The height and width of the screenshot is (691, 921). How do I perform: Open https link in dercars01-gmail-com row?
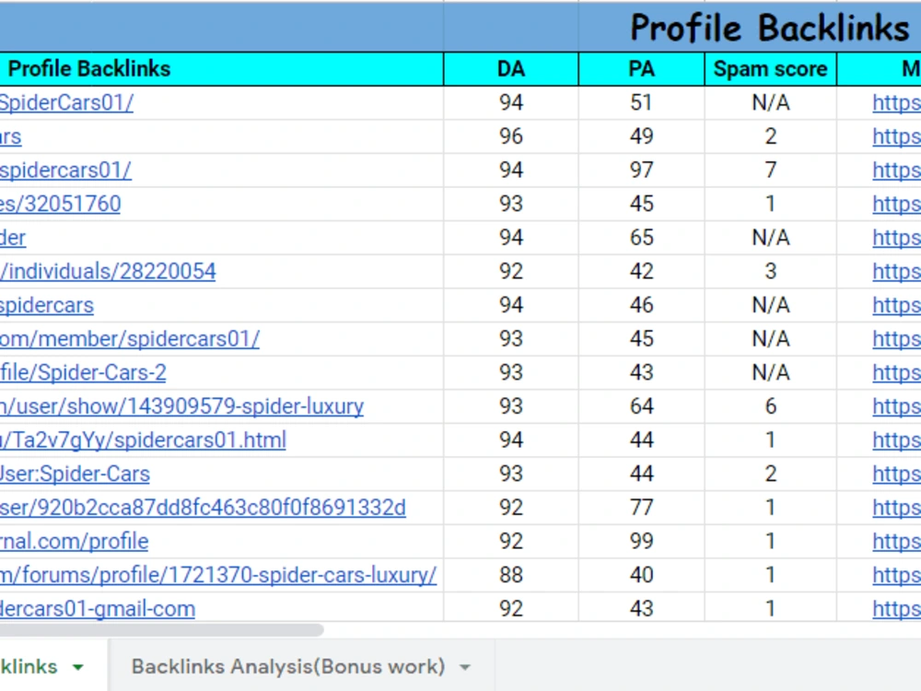pyautogui.click(x=896, y=609)
